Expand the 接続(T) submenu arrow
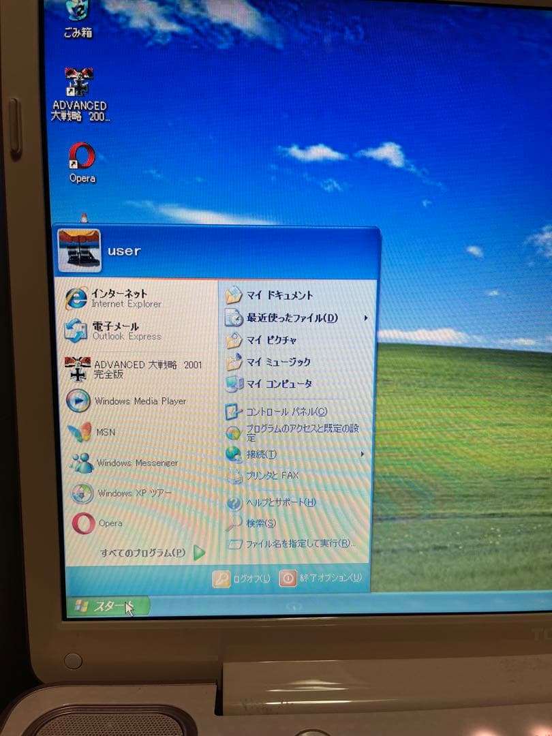Image resolution: width=552 pixels, height=736 pixels. [362, 454]
